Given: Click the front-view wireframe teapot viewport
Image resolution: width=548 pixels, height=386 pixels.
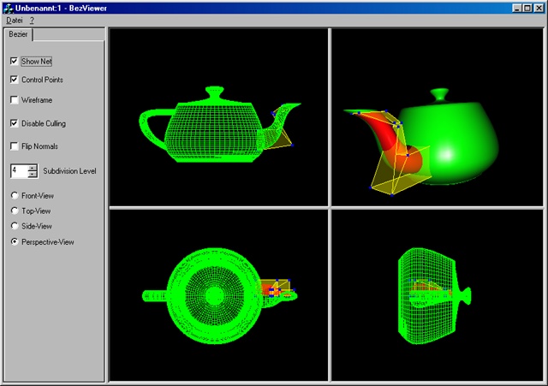Looking at the screenshot, I should point(219,117).
